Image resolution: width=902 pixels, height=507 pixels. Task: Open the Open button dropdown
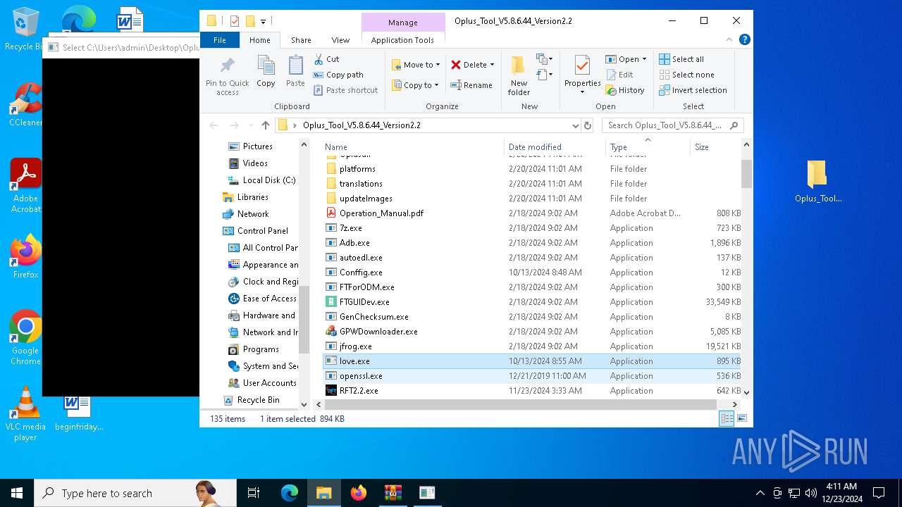coord(644,59)
